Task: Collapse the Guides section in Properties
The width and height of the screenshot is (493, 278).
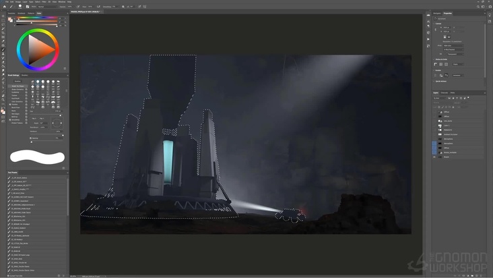Action: tap(434, 70)
